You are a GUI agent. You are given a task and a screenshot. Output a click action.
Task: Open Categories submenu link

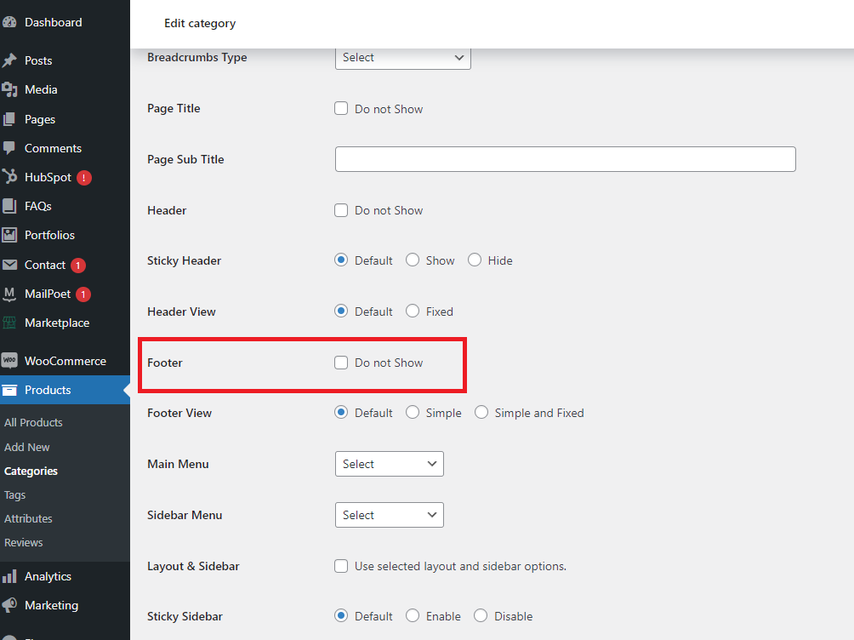(x=31, y=471)
